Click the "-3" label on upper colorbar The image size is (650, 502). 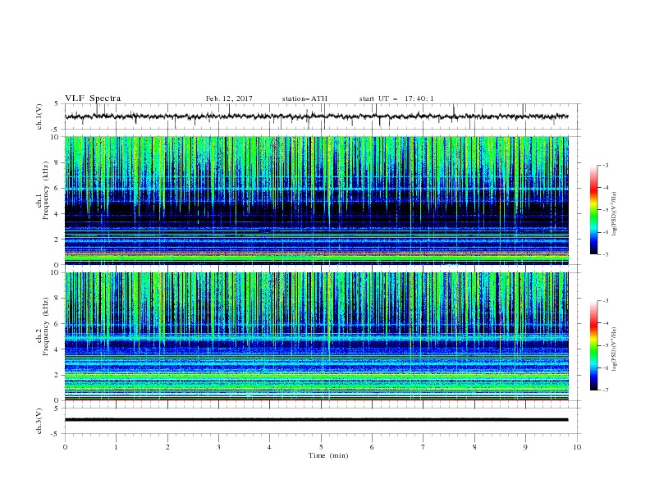(x=605, y=165)
